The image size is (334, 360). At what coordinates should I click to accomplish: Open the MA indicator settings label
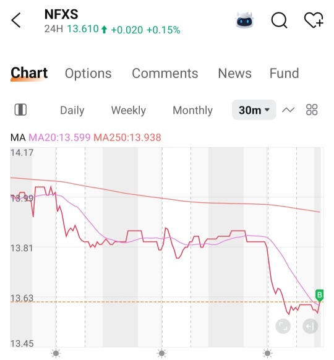click(18, 137)
